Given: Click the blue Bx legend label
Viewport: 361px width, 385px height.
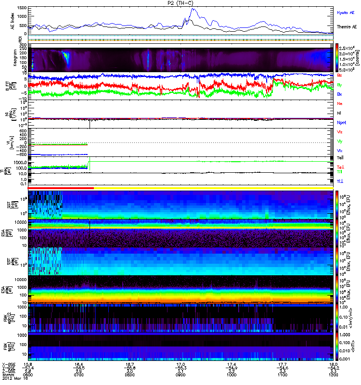Looking at the screenshot, I should pos(339,94).
